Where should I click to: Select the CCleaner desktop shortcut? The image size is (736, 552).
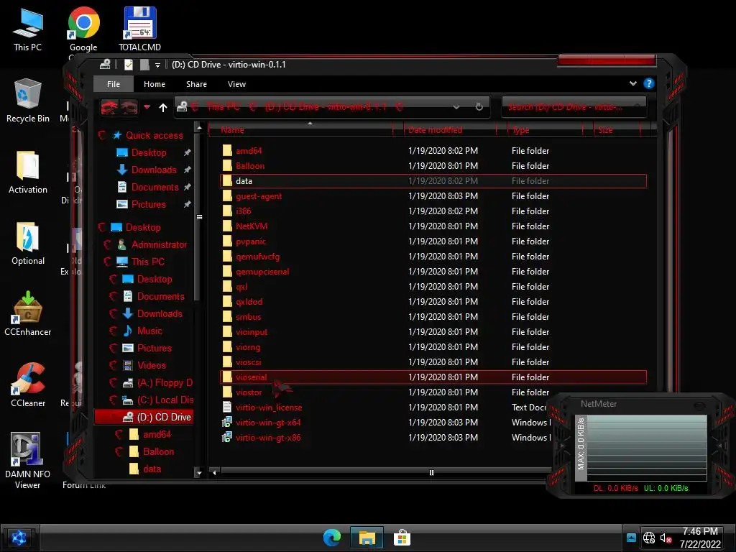pyautogui.click(x=28, y=385)
